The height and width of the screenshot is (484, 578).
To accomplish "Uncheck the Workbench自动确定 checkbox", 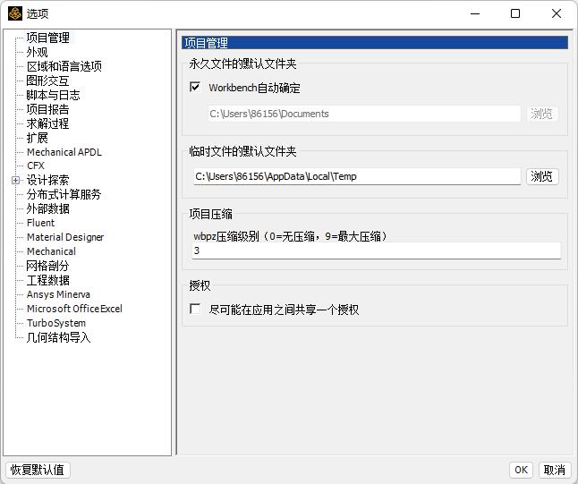I will coord(195,87).
